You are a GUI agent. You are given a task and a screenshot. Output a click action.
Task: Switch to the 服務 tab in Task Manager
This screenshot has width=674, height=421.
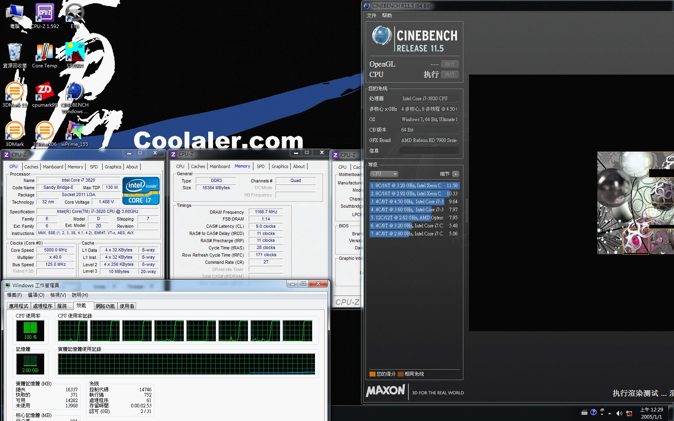(62, 306)
